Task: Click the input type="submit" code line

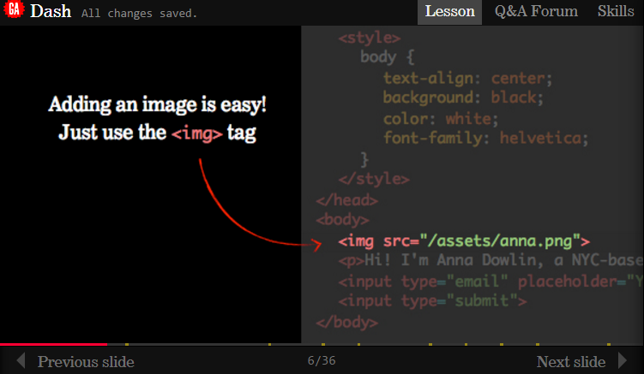Action: pyautogui.click(x=432, y=301)
